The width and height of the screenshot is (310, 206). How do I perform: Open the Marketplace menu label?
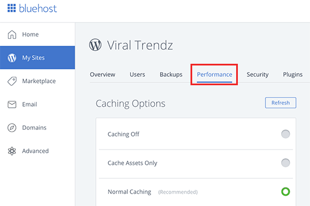(x=39, y=81)
